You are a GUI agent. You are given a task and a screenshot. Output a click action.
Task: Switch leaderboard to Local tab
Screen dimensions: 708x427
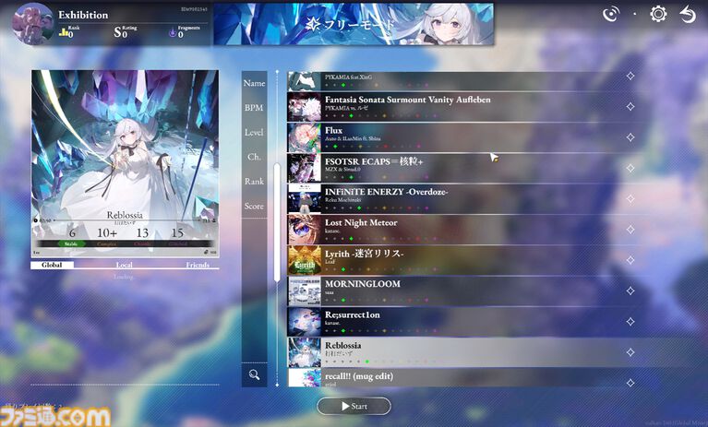(125, 265)
